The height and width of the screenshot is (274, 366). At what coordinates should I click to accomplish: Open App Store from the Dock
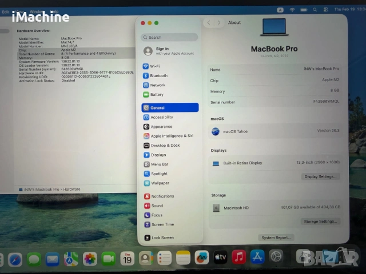258,257
